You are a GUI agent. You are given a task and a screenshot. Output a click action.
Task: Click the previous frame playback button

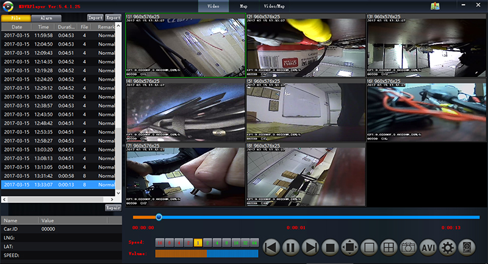pyautogui.click(x=273, y=248)
